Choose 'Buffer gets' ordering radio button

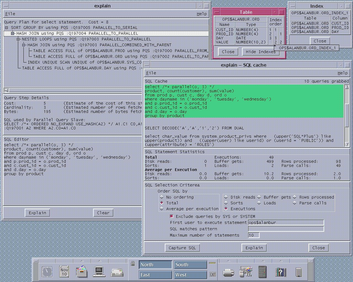(x=259, y=197)
